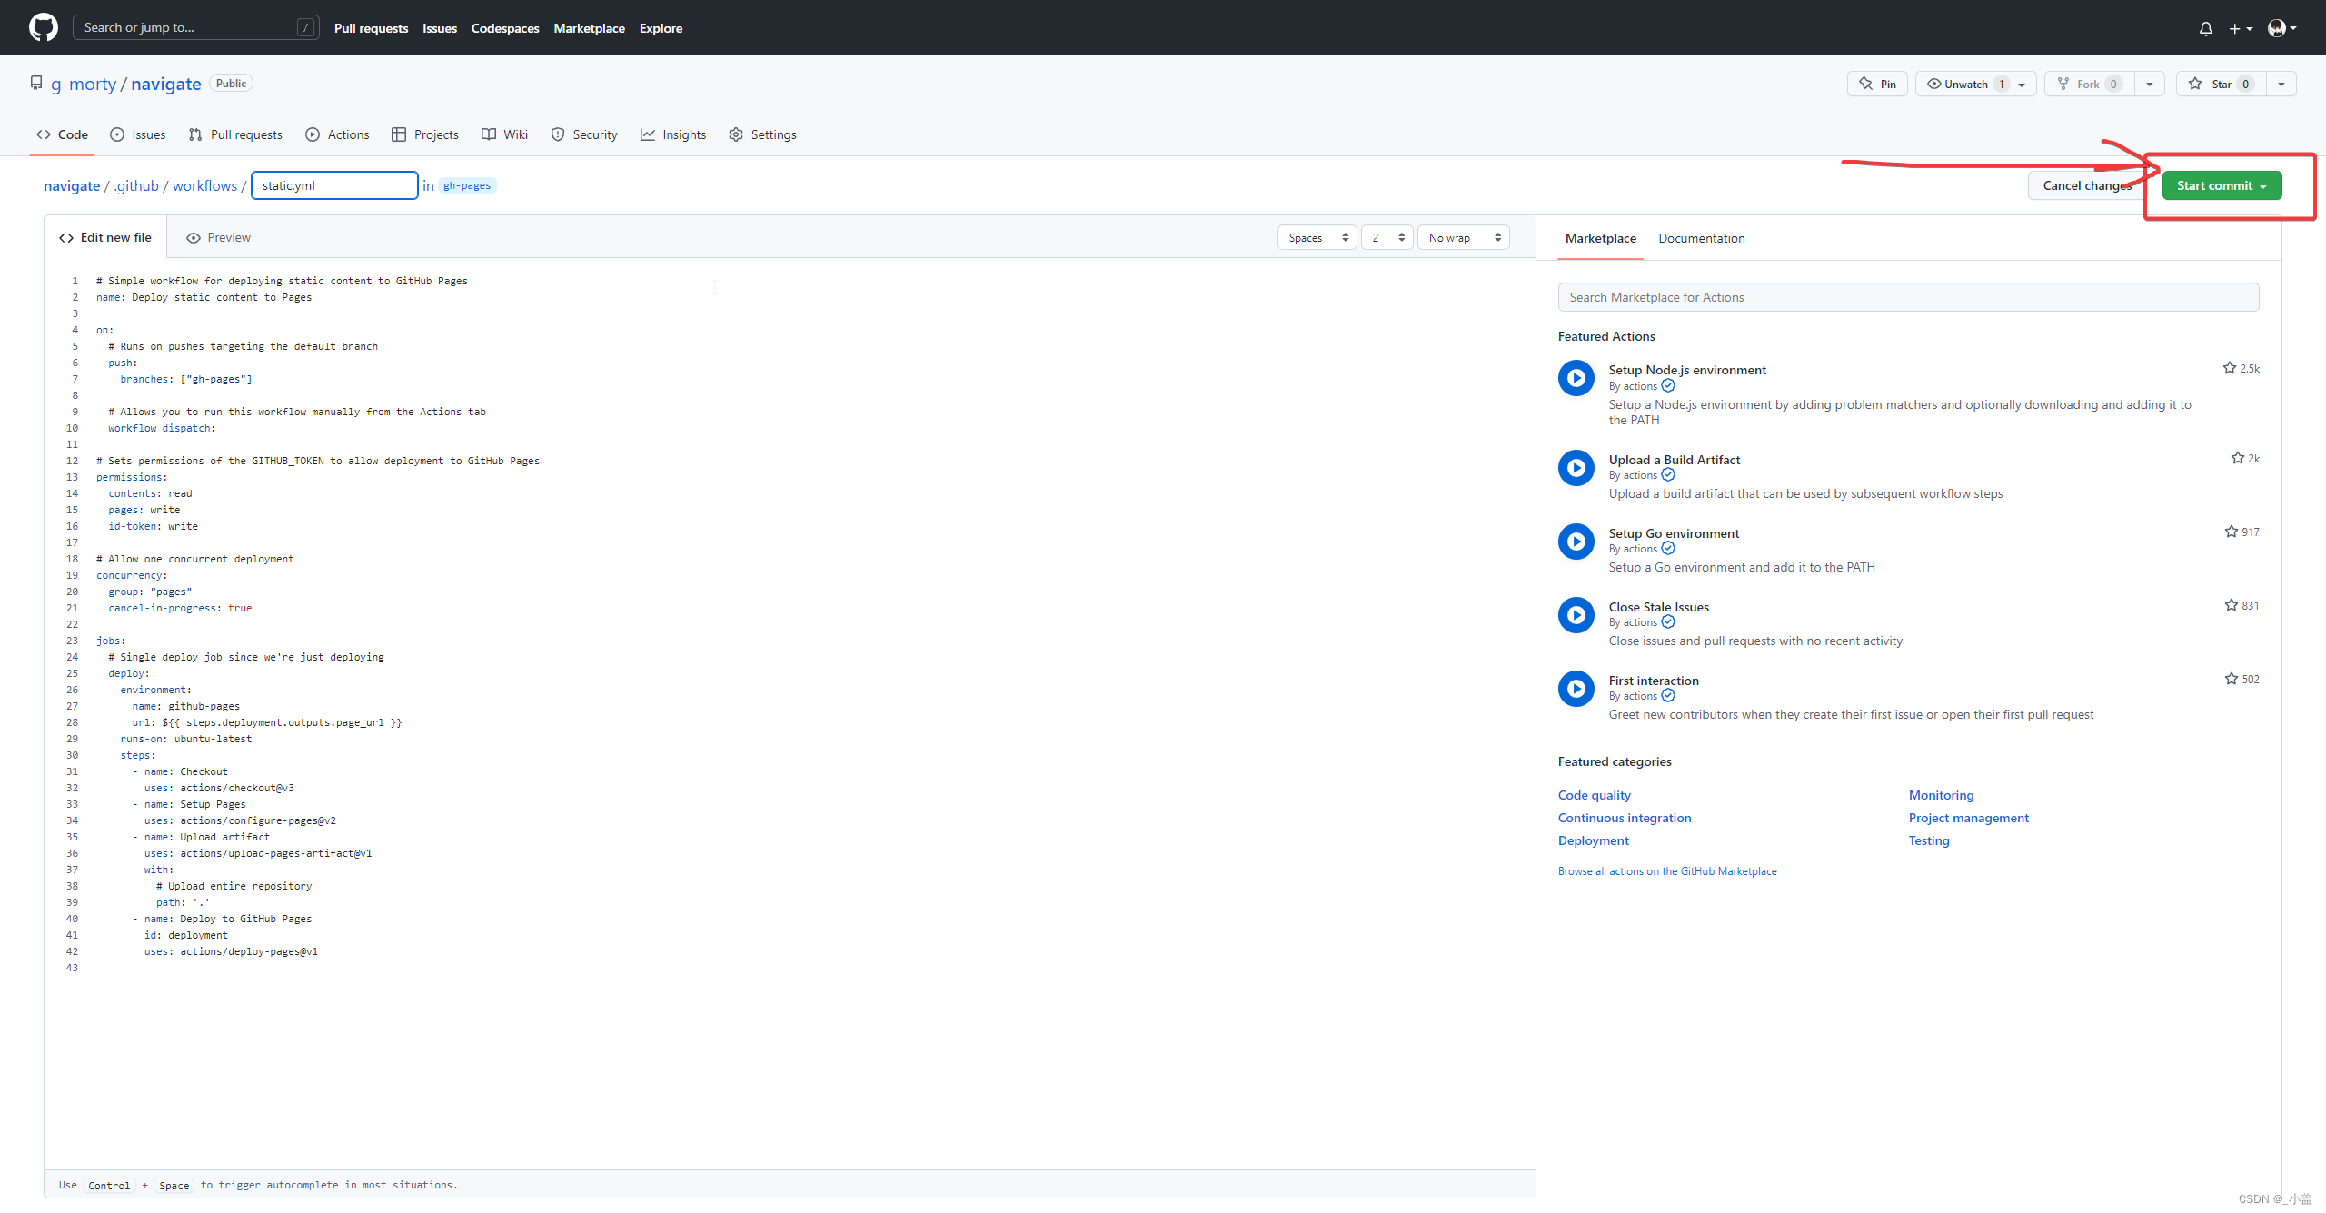Screen dimensions: 2326x1213
Task: Open Explore in the top navigation
Action: click(x=661, y=28)
